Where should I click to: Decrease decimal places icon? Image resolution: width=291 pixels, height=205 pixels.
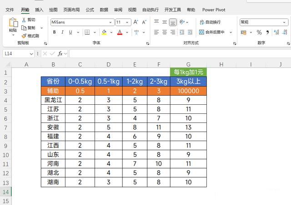pyautogui.click(x=285, y=32)
